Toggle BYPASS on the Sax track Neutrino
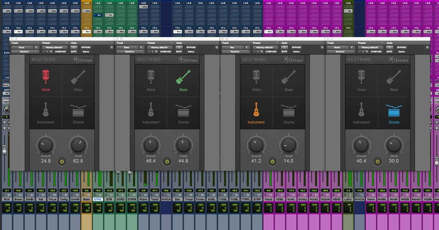Viewport: 439px width, 230px height. click(x=296, y=47)
